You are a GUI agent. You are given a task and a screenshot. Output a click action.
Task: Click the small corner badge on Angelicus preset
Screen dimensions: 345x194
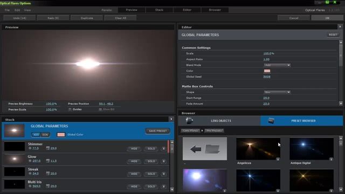pos(278,159)
